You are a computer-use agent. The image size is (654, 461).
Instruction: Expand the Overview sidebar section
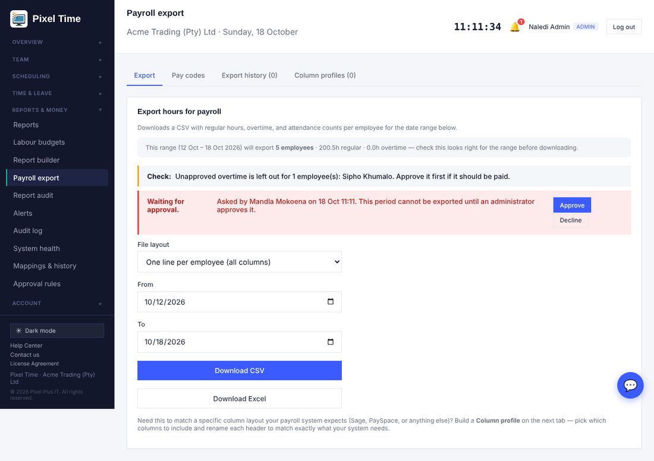57,42
